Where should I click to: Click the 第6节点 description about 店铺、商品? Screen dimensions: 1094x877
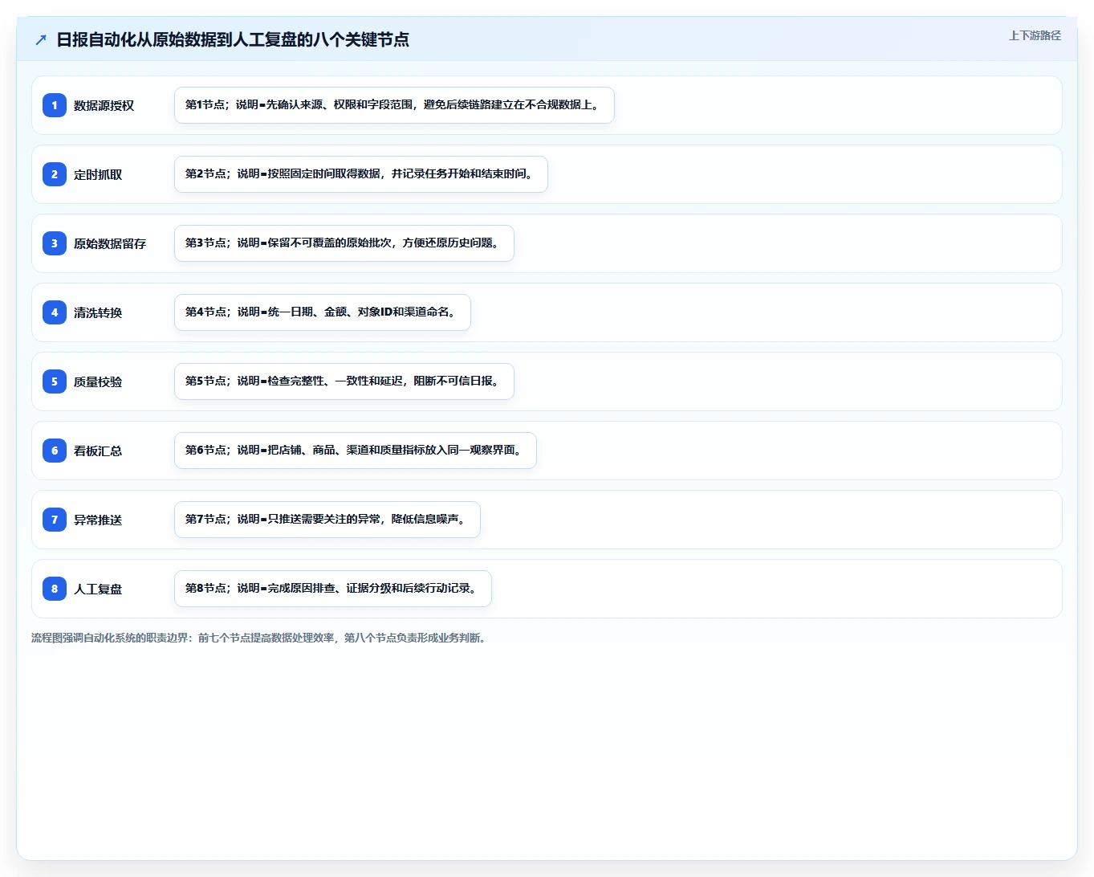click(356, 451)
